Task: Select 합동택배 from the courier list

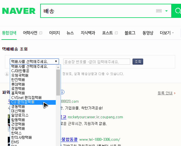Action: (x=33, y=120)
